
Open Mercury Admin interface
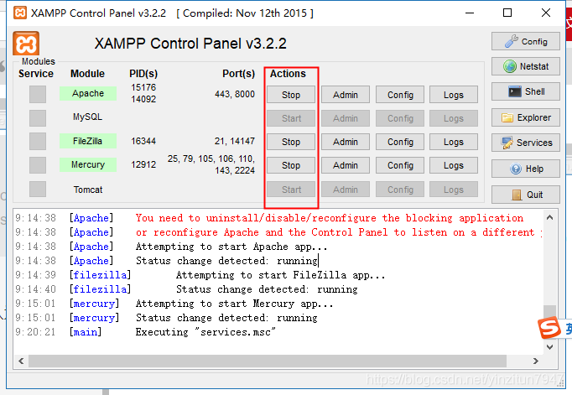tap(345, 165)
